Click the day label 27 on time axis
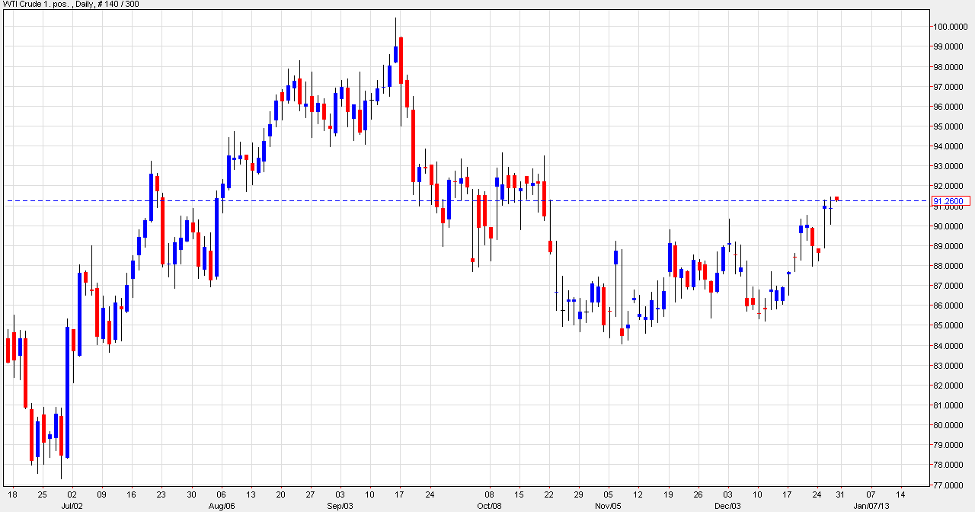975x512 pixels. point(310,493)
